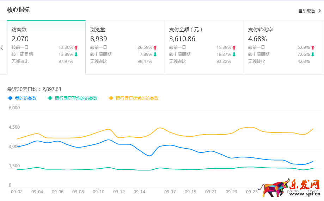The height and width of the screenshot is (201, 324).
Task: Click red up arrow in 访客数 较前一日 row
Action: click(76, 47)
